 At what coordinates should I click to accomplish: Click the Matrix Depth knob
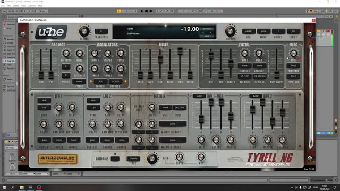point(152,107)
